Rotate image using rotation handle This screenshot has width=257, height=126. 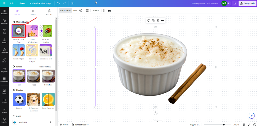click(x=156, y=113)
